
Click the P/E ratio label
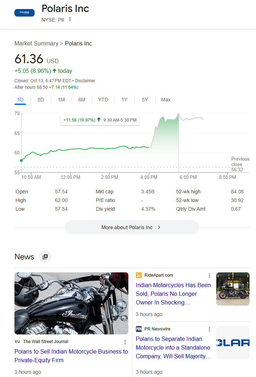coord(105,201)
